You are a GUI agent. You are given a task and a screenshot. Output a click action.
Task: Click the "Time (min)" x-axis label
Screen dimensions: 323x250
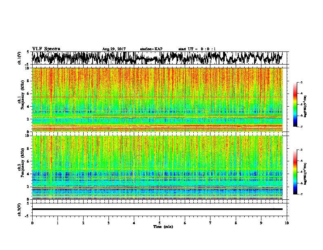pyautogui.click(x=163, y=227)
